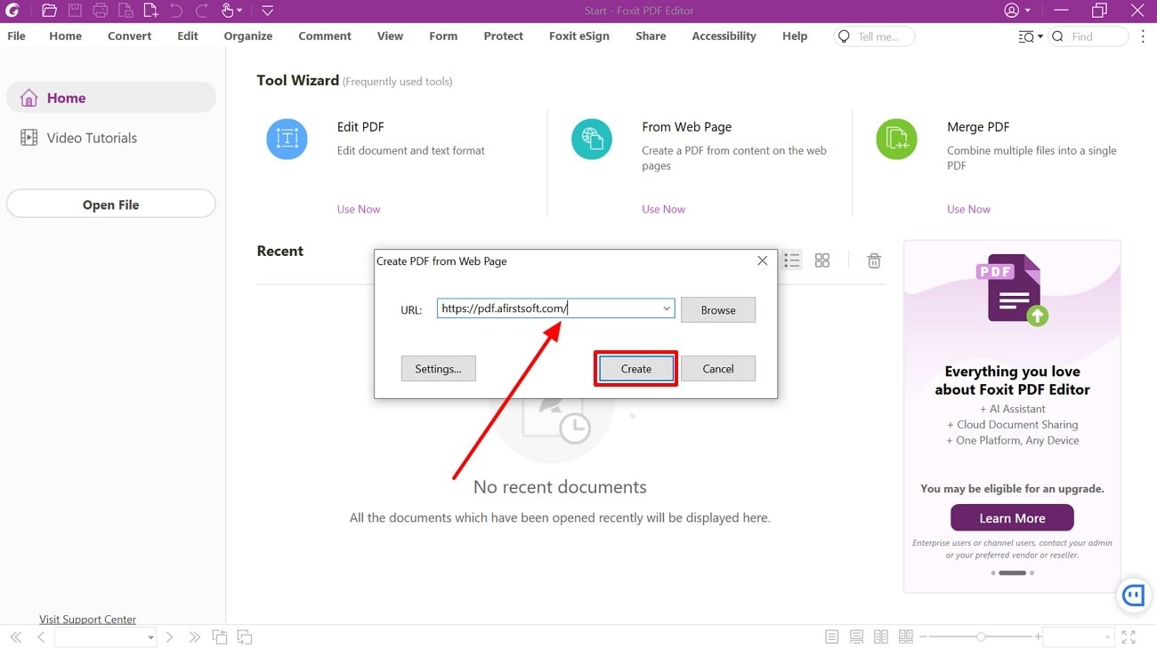Open the user account icon menu
This screenshot has height=648, width=1157.
[1016, 11]
